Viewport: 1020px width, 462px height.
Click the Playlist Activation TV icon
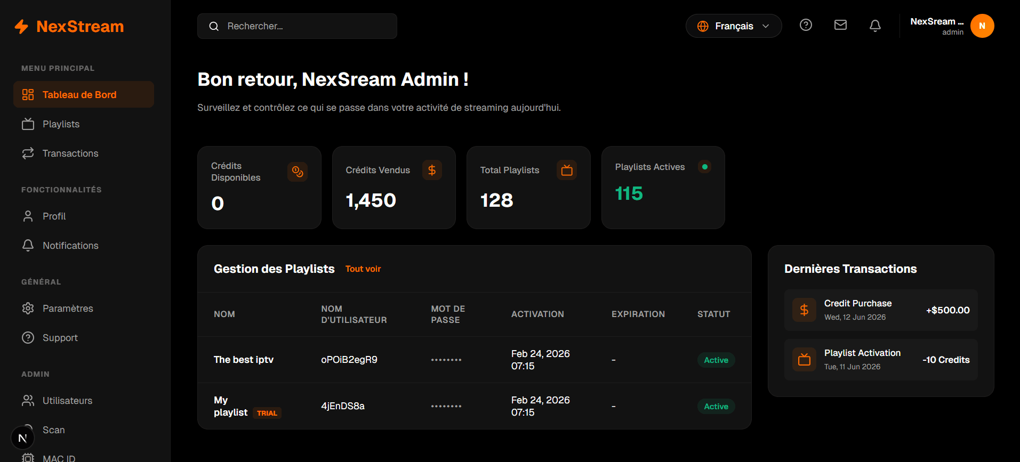coord(804,360)
